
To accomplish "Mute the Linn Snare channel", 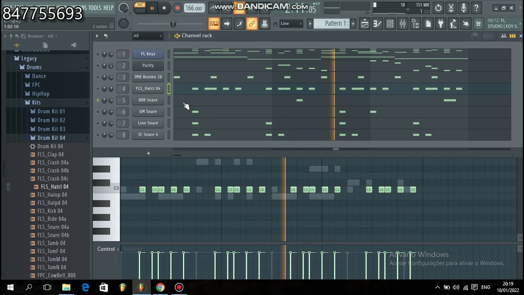I will coord(98,123).
